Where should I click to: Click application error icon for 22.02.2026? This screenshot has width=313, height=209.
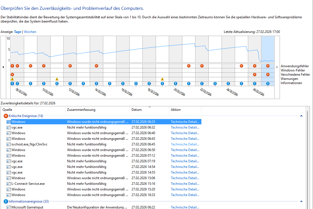(x=202, y=66)
